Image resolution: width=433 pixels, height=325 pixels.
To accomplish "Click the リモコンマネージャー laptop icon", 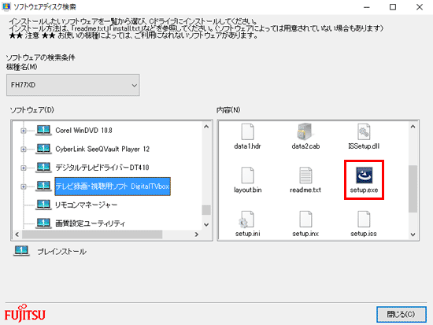I will [x=43, y=205].
